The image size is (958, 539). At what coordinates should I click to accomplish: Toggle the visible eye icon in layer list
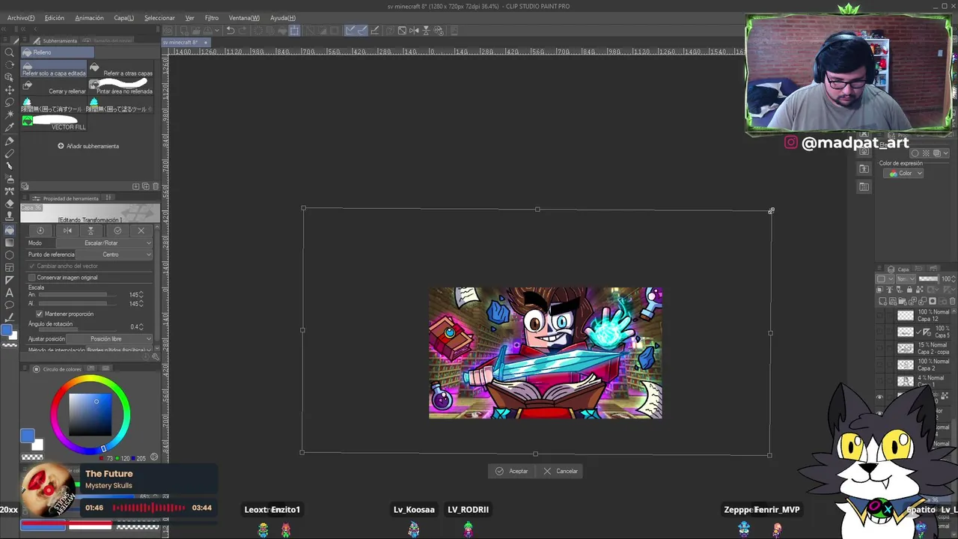880,397
